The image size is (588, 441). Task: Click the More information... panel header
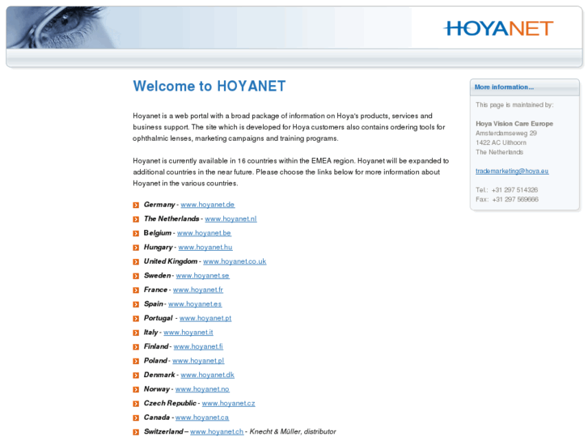(x=524, y=87)
